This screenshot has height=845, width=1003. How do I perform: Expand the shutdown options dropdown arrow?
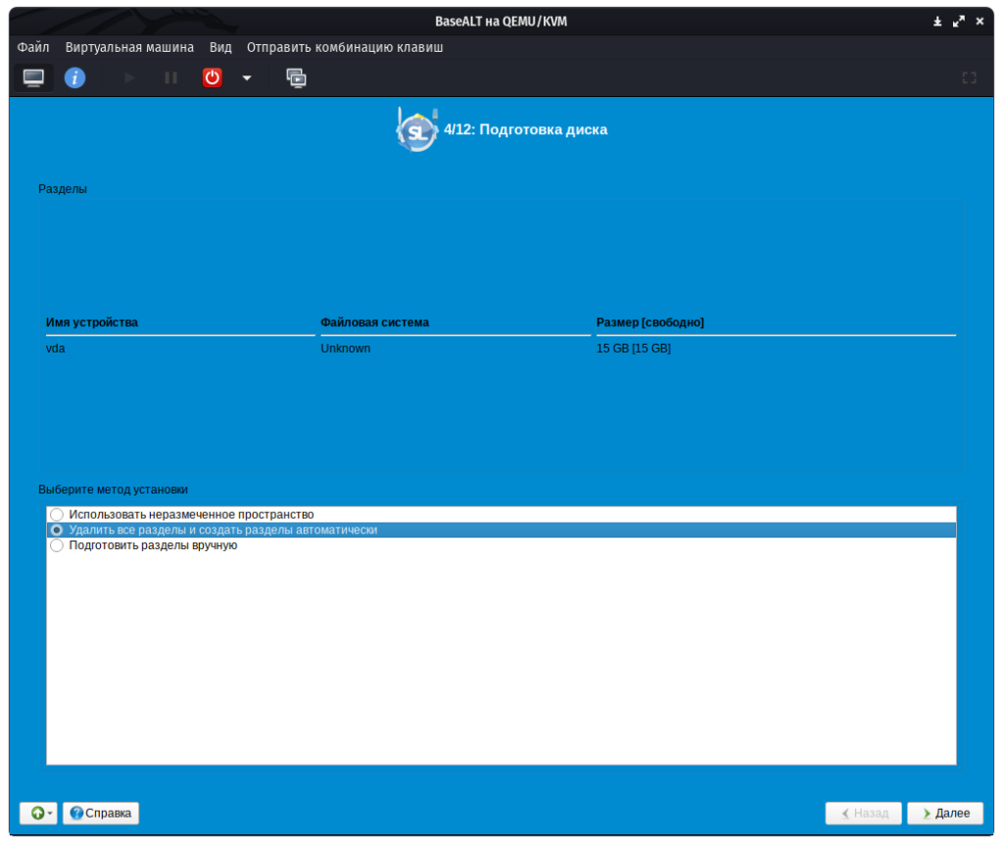coord(247,77)
